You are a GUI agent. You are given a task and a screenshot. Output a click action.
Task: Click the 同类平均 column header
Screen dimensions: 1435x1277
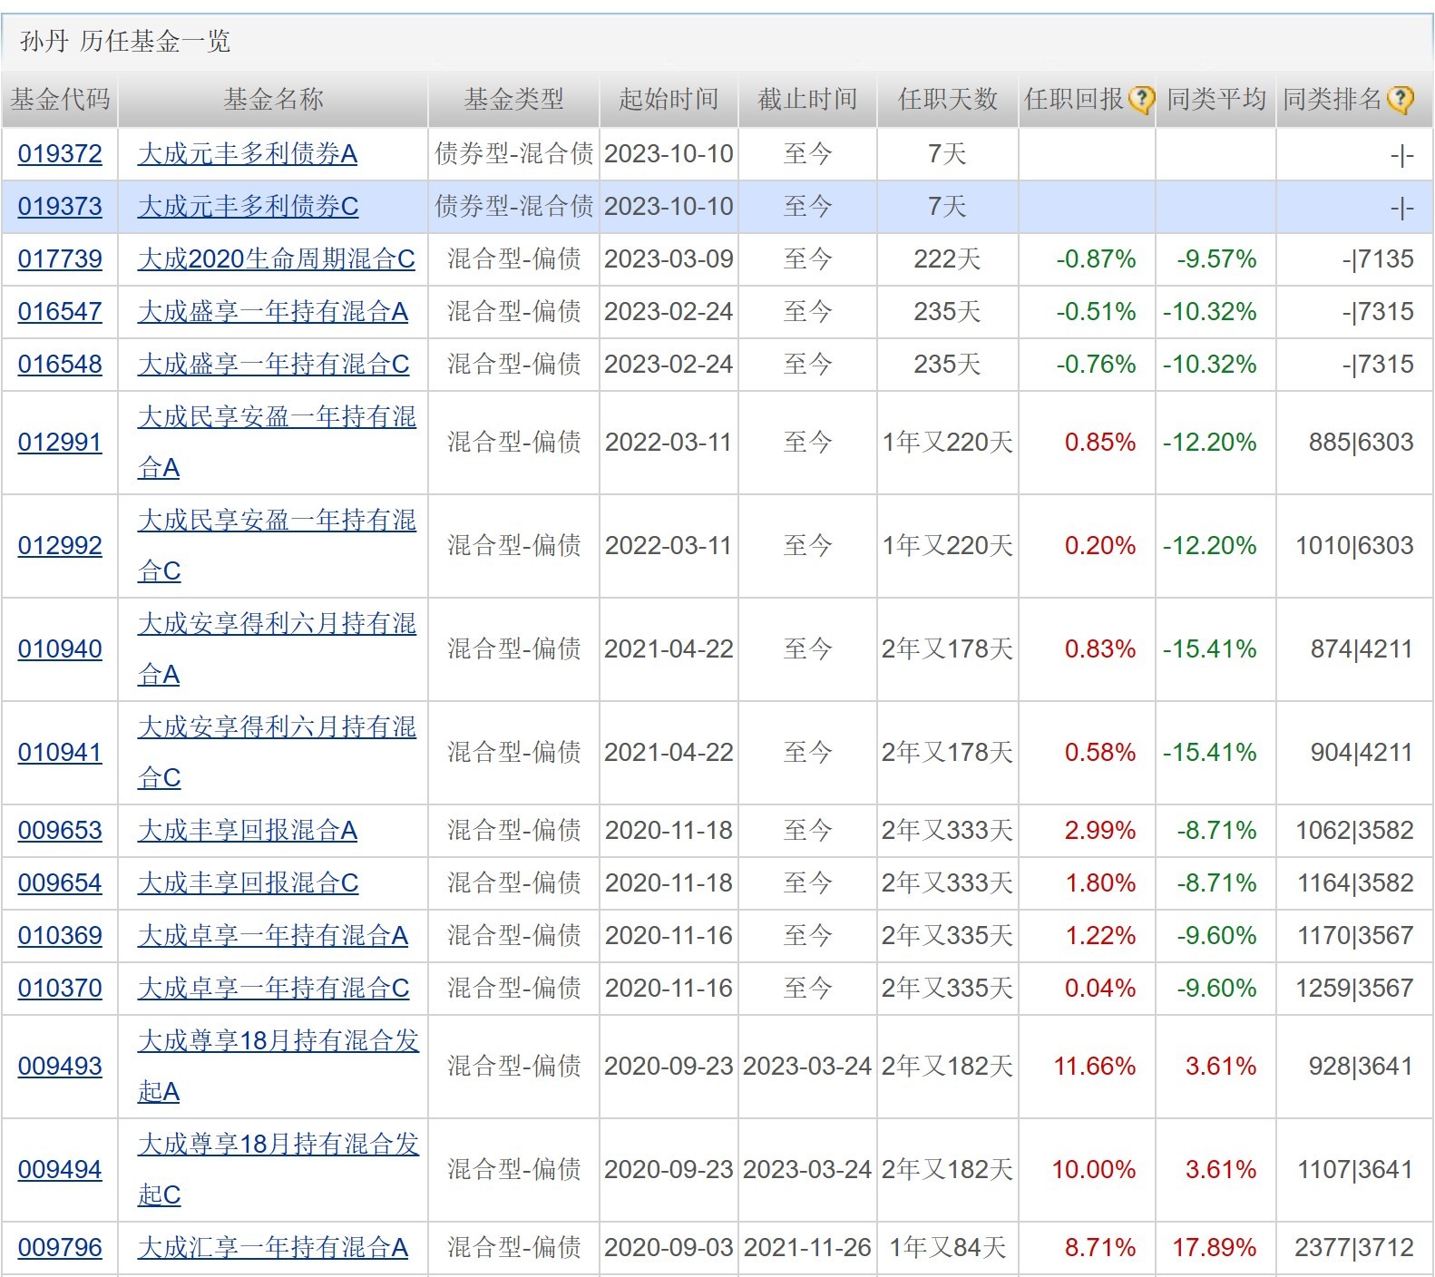[1215, 100]
